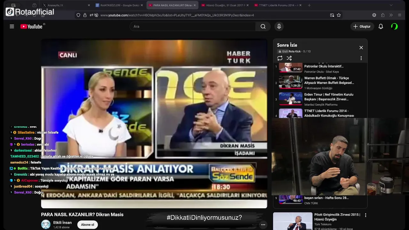Click the search magnifier button

point(263,27)
